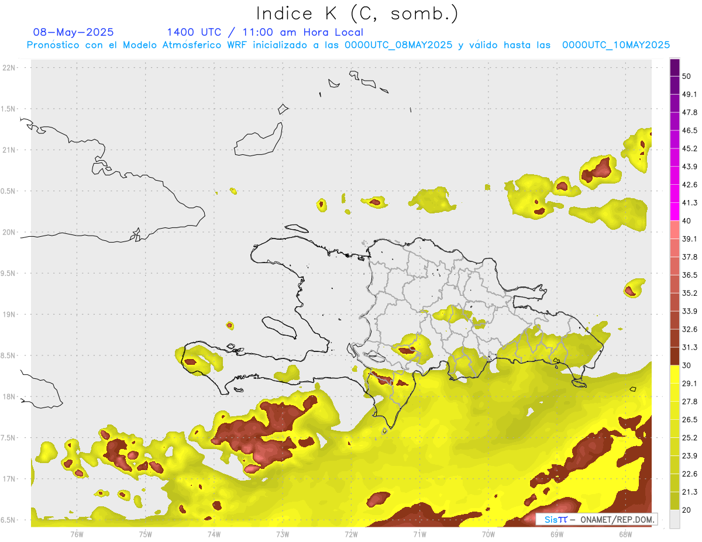Click the colorbar value '50'
Image resolution: width=702 pixels, height=542 pixels.
coord(687,77)
